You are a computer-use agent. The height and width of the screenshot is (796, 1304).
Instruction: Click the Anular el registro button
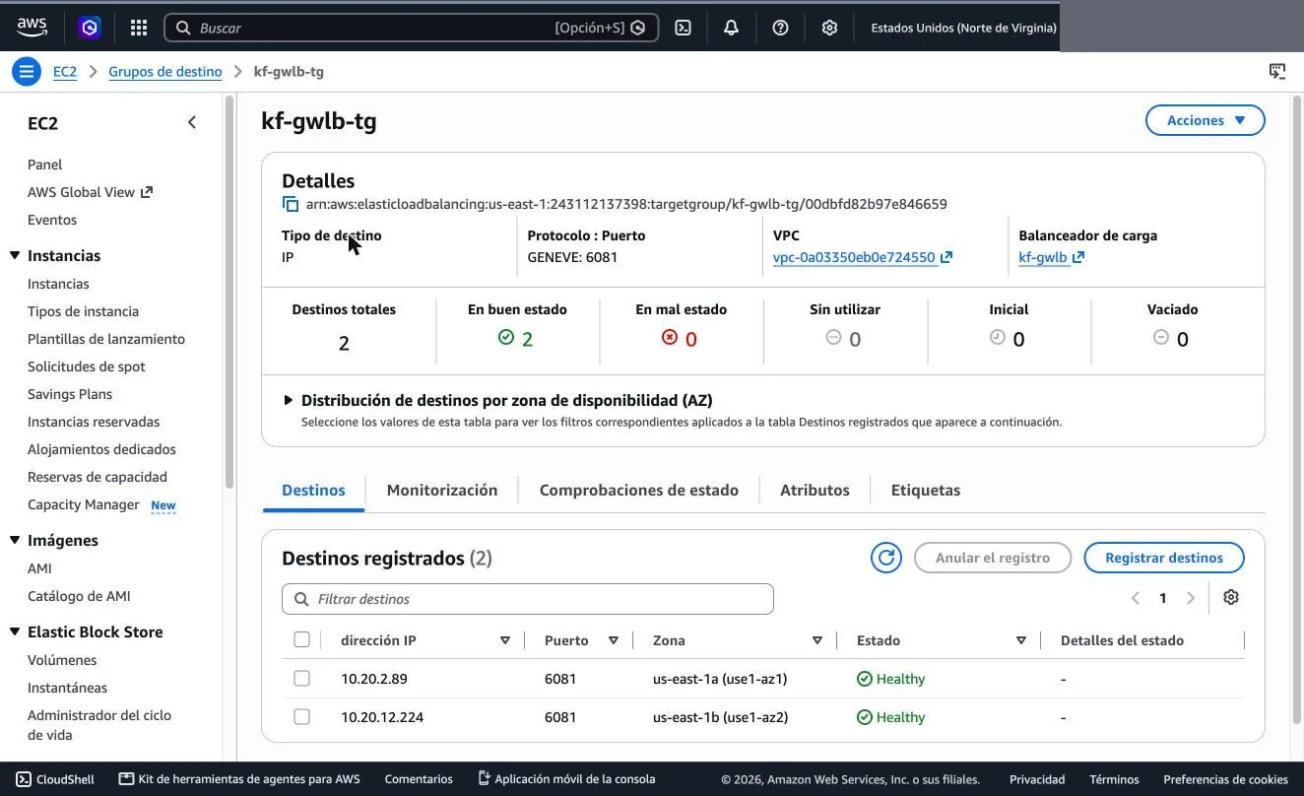993,558
